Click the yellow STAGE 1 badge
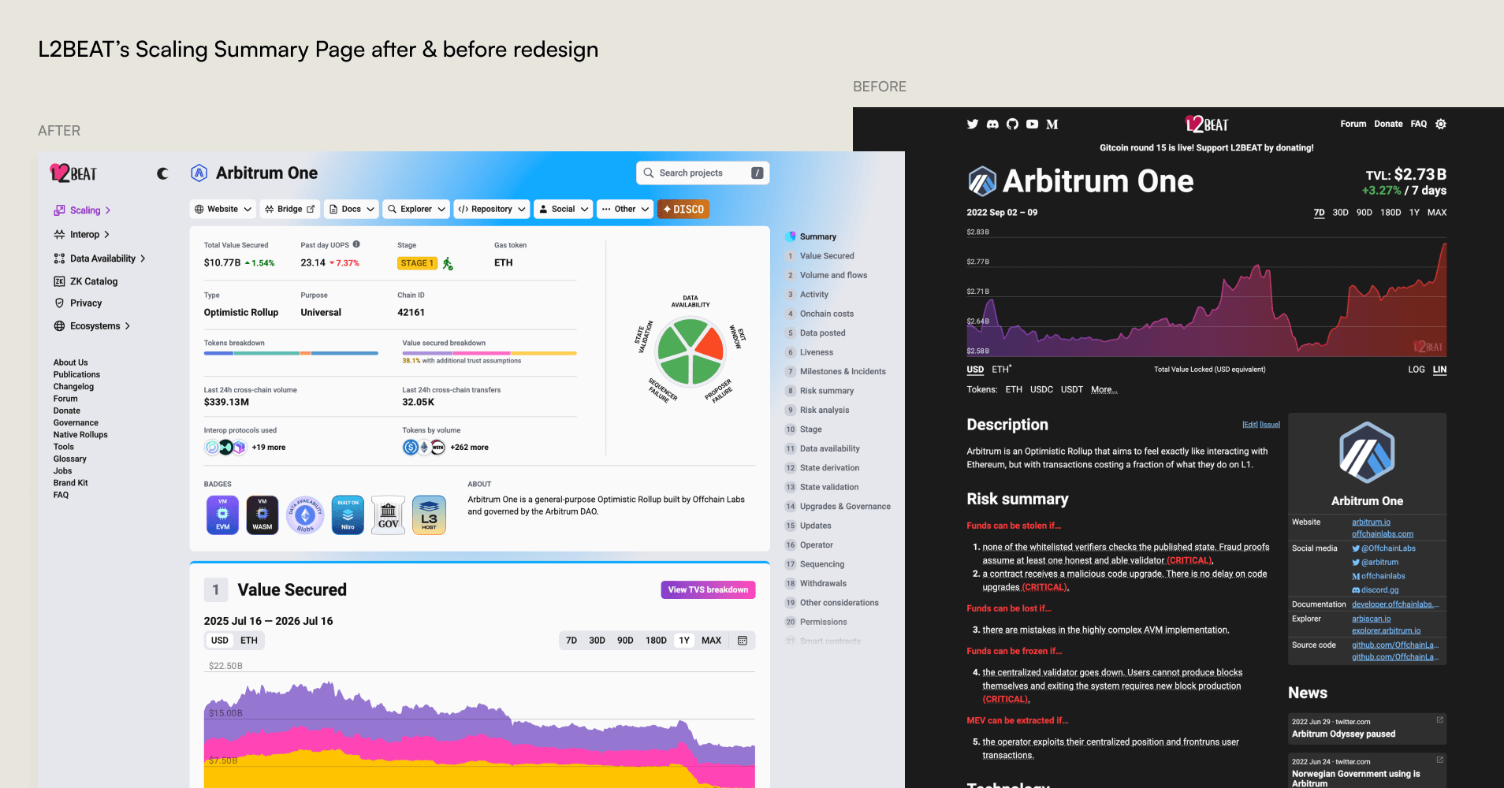 [x=417, y=263]
